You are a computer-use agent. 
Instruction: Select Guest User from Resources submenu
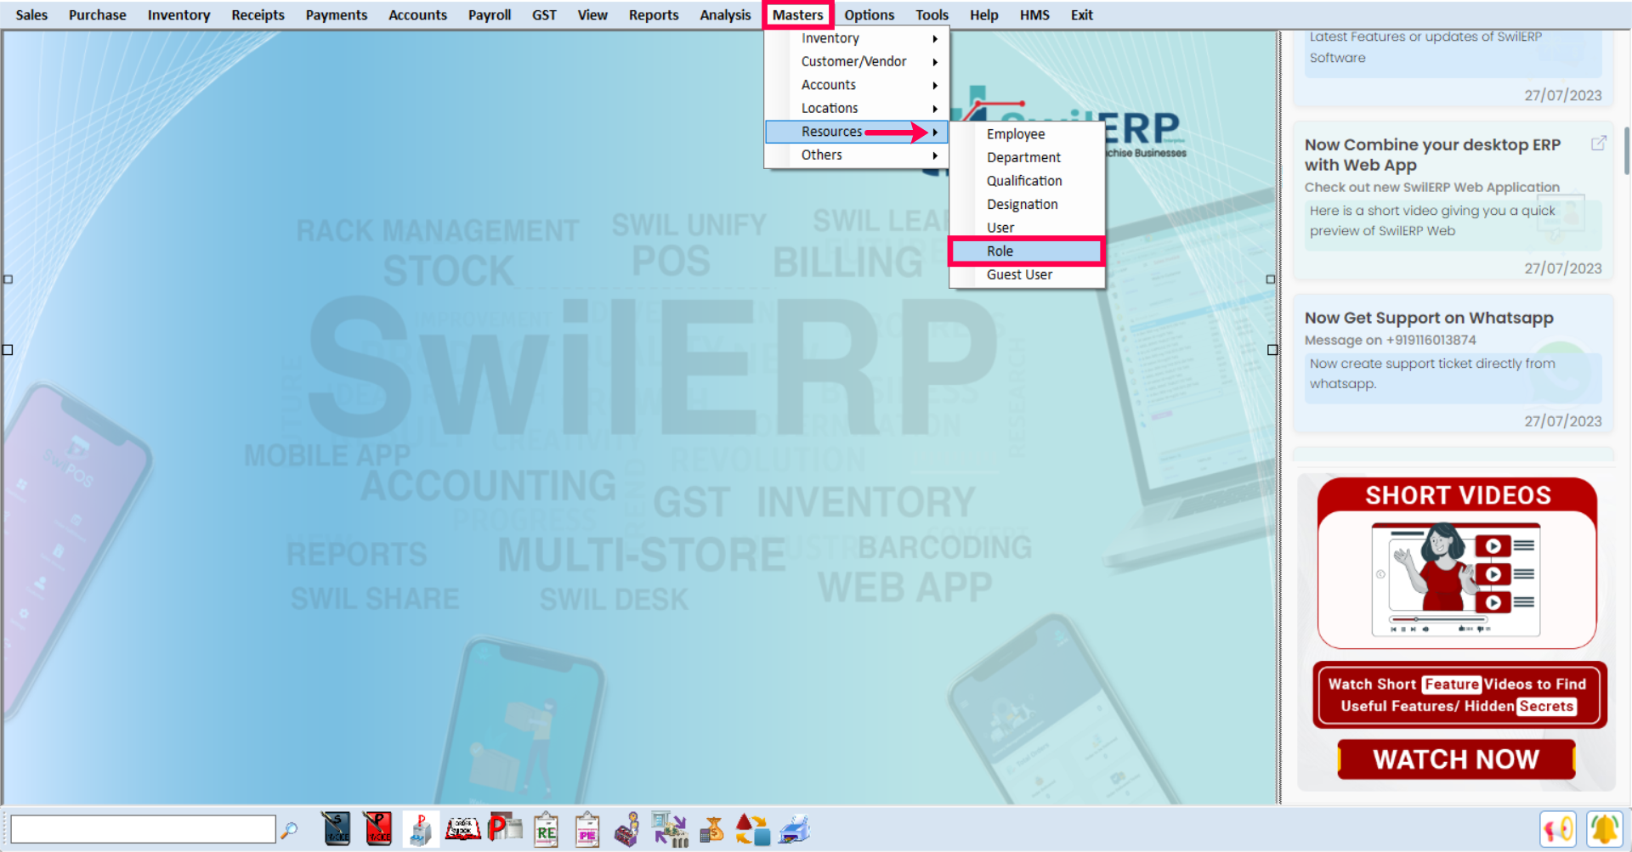tap(1027, 274)
